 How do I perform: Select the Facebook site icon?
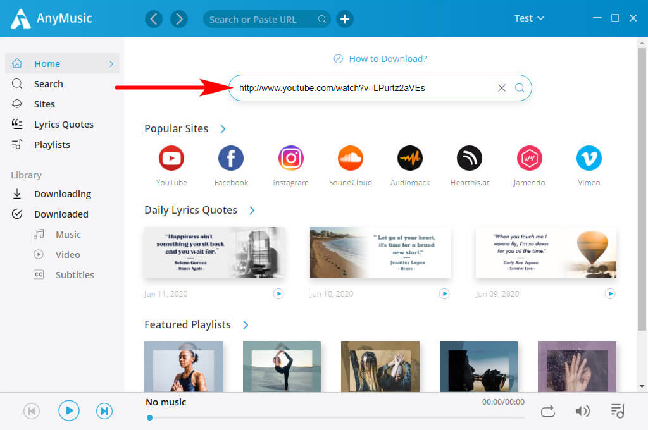(230, 158)
